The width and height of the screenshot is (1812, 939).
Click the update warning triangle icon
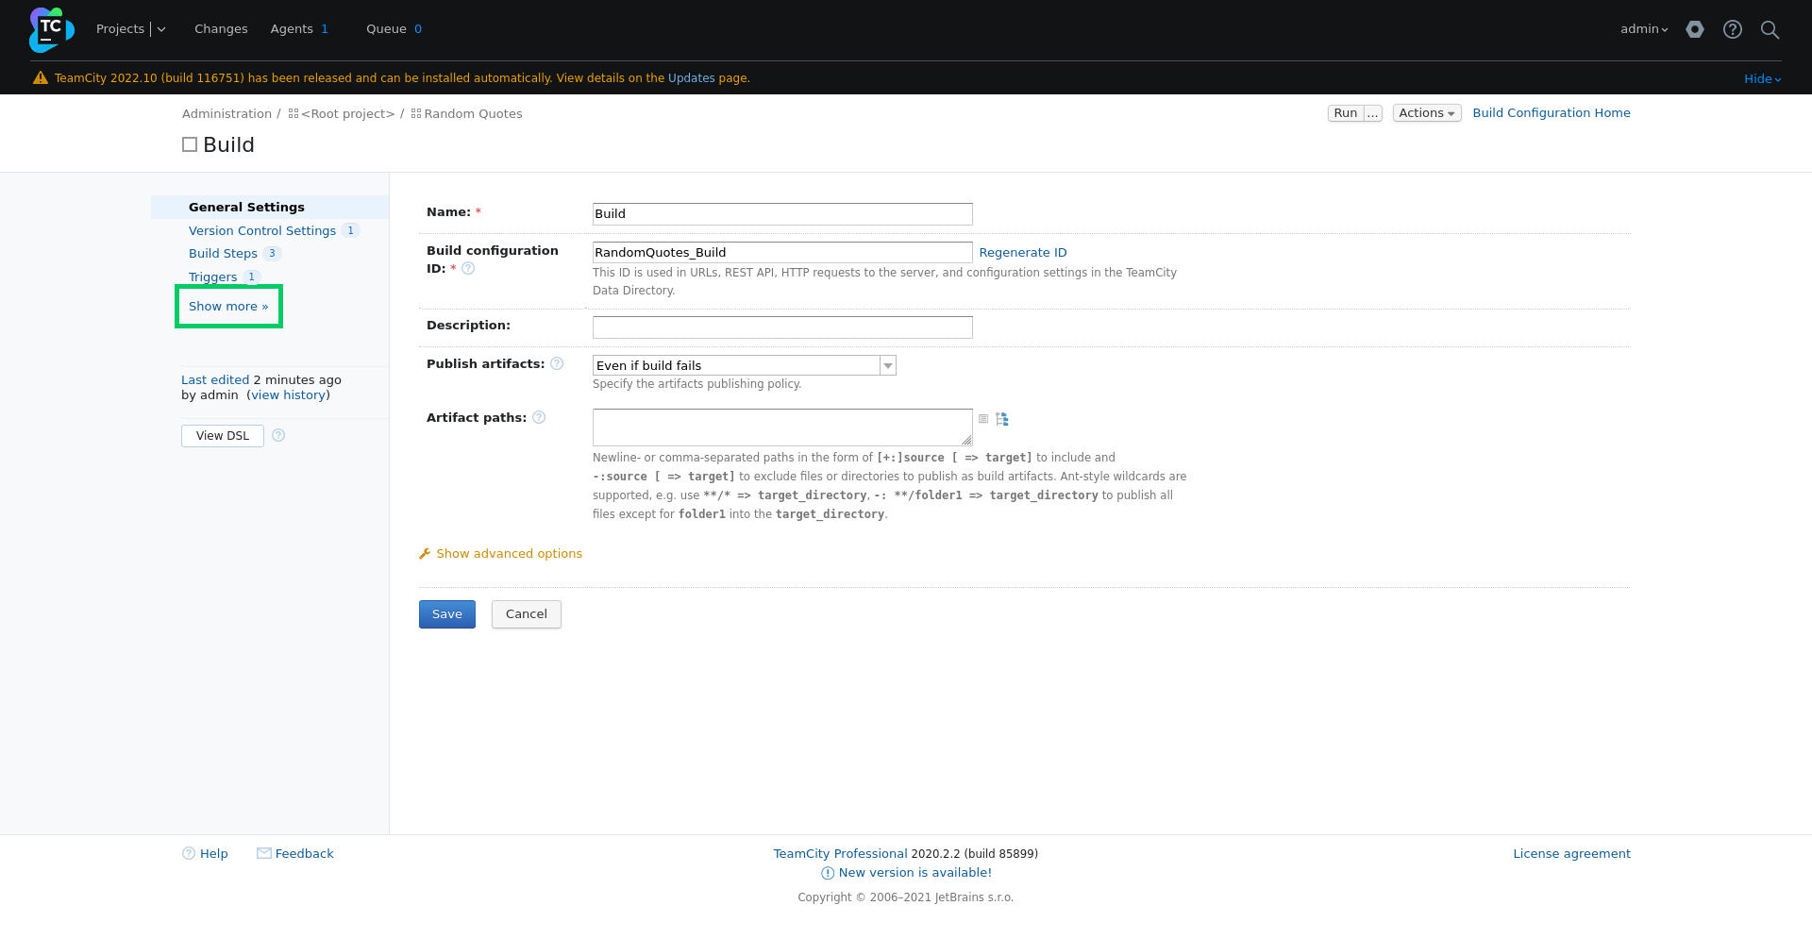41,78
